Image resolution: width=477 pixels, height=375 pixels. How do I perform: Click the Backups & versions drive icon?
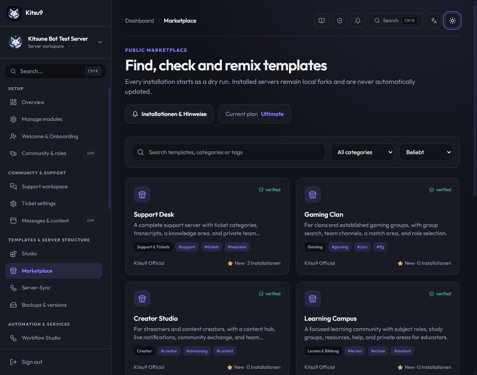pyautogui.click(x=13, y=305)
